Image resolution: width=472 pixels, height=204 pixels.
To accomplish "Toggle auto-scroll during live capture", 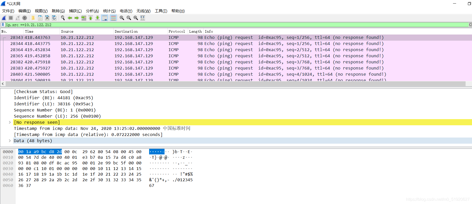I will 105,18.
